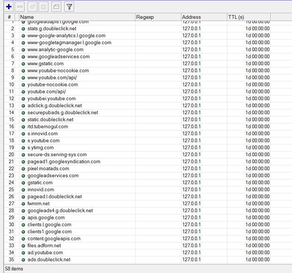
Task: Click the minus Remove button
Action: tap(19, 7)
